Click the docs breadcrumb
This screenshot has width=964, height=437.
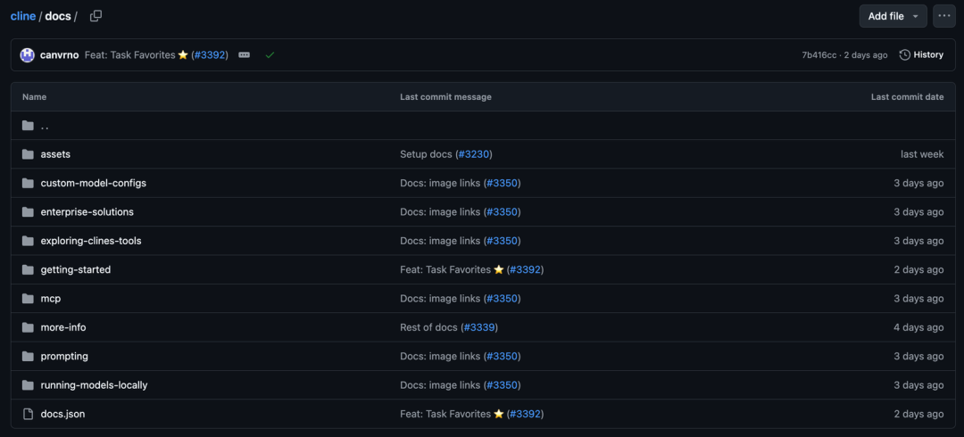point(58,16)
